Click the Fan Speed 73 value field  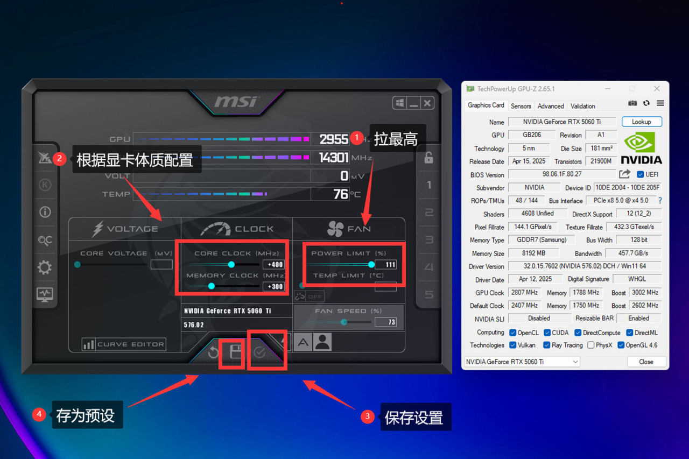tap(385, 322)
